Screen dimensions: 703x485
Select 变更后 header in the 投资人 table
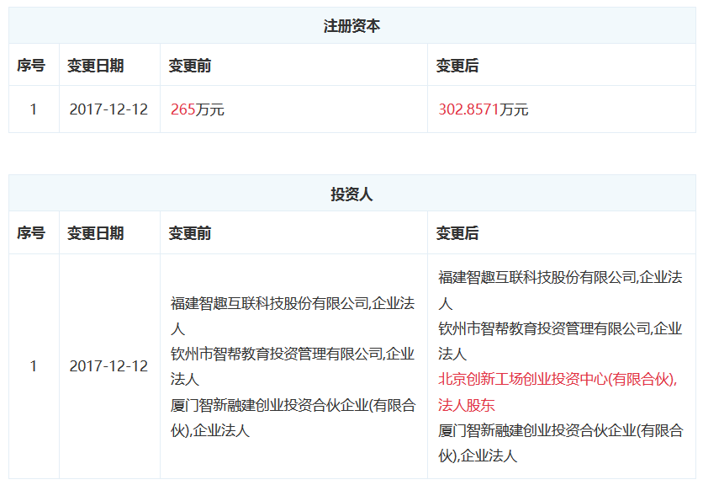[x=457, y=233]
